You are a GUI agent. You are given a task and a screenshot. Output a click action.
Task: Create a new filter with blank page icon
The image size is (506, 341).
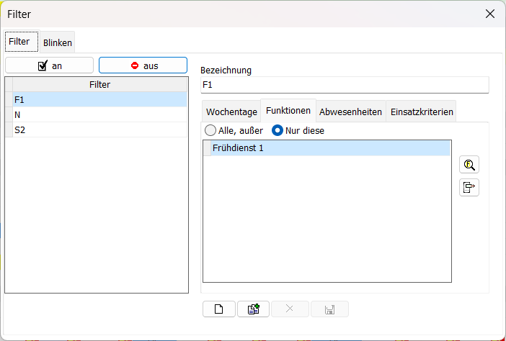click(219, 309)
